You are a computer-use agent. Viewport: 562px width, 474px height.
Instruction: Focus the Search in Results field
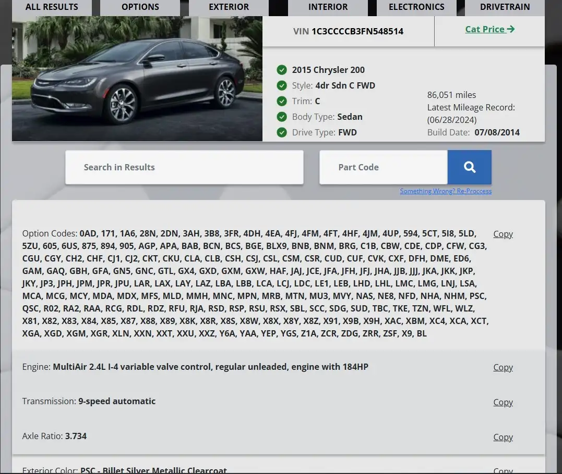(x=184, y=167)
